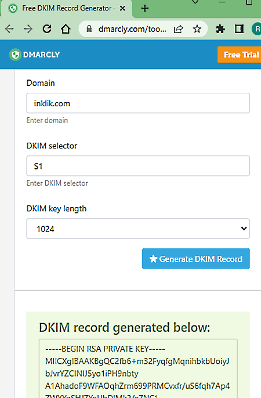Generate the DKIM Record
Viewport: 261px width, 398px height.
196,259
